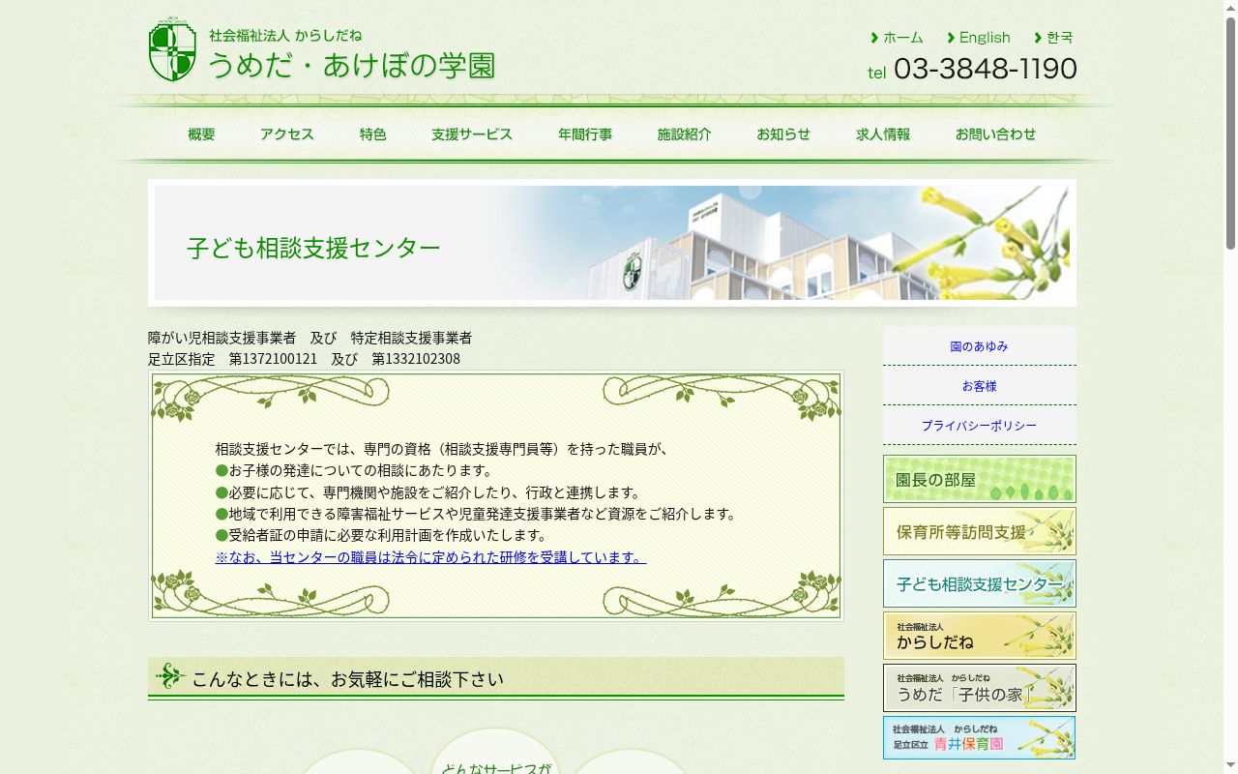Image resolution: width=1238 pixels, height=774 pixels.
Task: Open the link about staff training 研修を受講
Action: click(430, 557)
